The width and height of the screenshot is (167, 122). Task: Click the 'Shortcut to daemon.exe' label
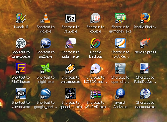click(x=145, y=105)
